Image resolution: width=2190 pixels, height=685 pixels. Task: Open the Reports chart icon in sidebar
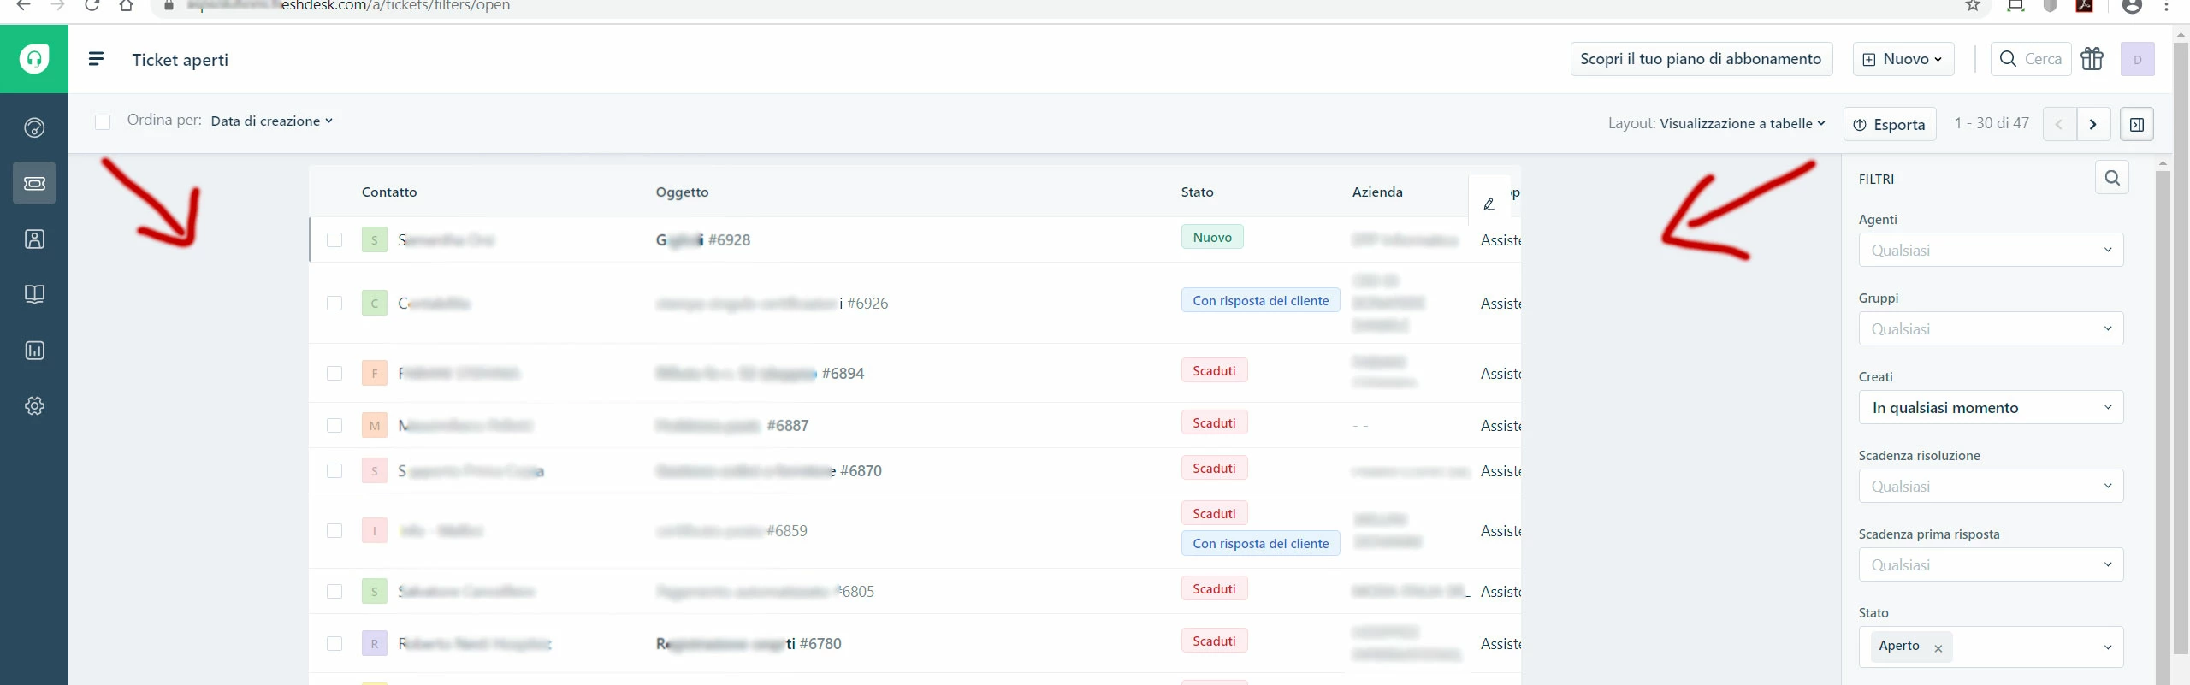coord(34,350)
